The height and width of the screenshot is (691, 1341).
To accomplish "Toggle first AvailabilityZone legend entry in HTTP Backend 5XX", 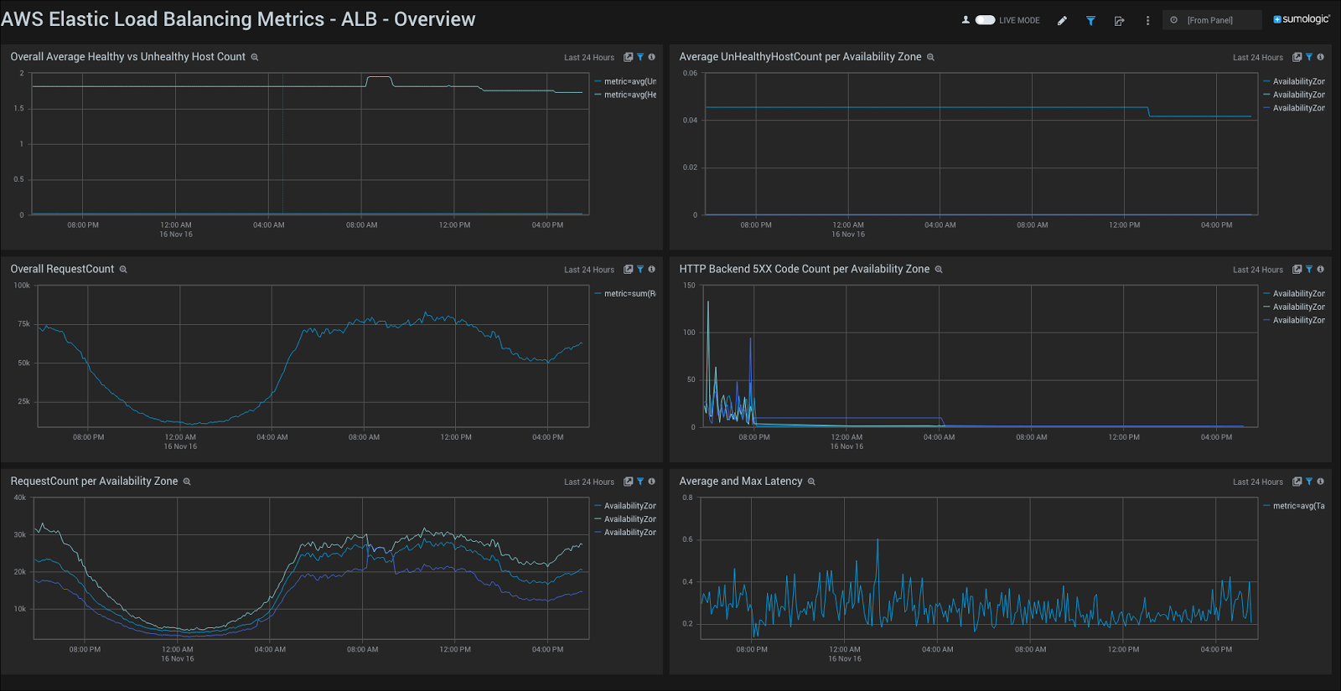I will [1298, 294].
